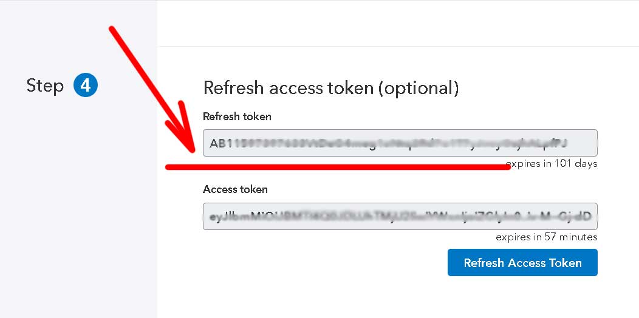This screenshot has width=639, height=318.
Task: Focus the Access token input field
Action: click(x=400, y=216)
